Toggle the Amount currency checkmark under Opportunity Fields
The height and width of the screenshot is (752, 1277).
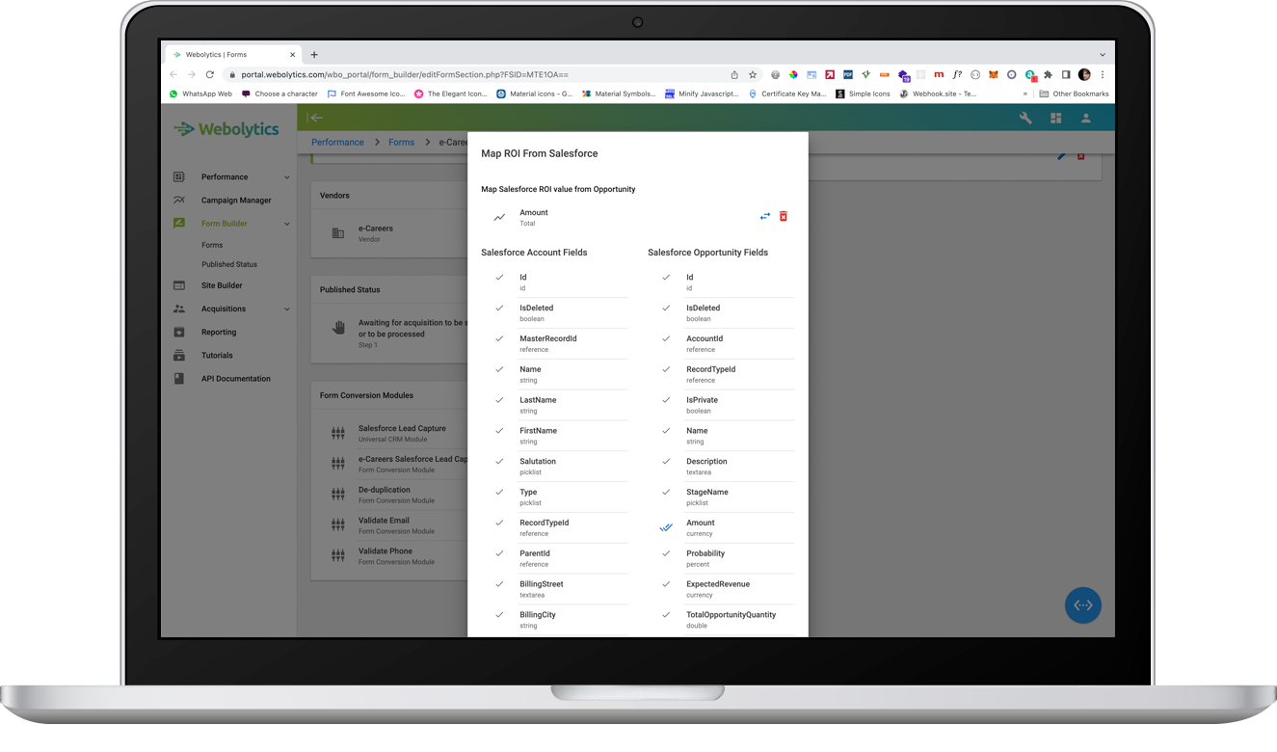point(665,527)
